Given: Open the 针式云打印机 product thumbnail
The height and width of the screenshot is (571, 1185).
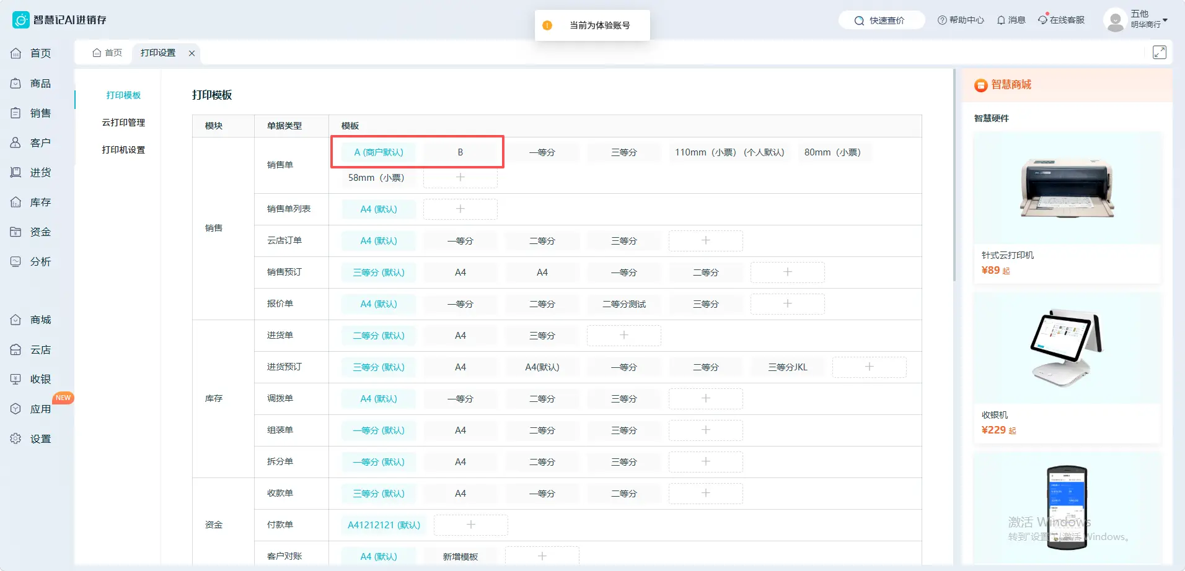Looking at the screenshot, I should coord(1067,188).
